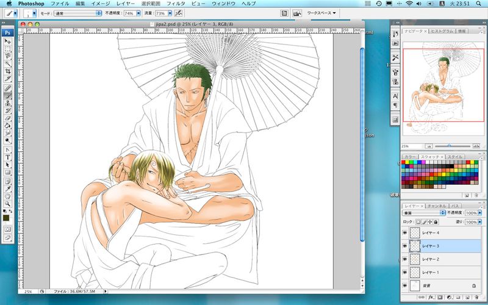Viewport: 488px width, 305px height.
Task: Select レイヤー 1 layer row
Action: coord(441,272)
